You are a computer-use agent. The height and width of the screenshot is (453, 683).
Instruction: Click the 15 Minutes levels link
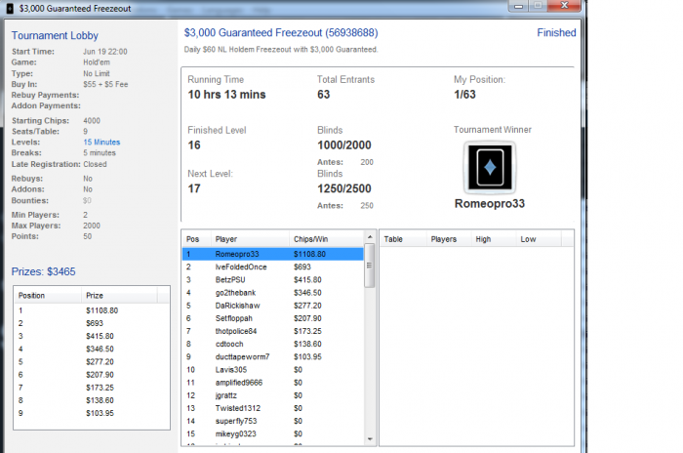click(101, 143)
